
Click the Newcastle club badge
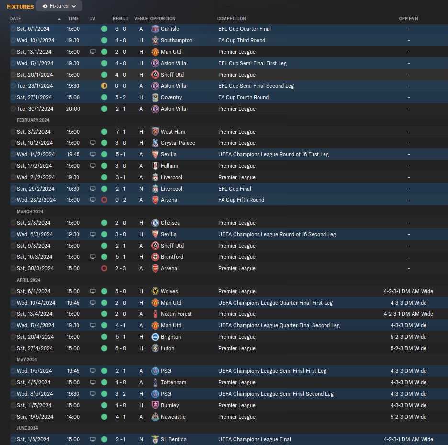click(155, 417)
